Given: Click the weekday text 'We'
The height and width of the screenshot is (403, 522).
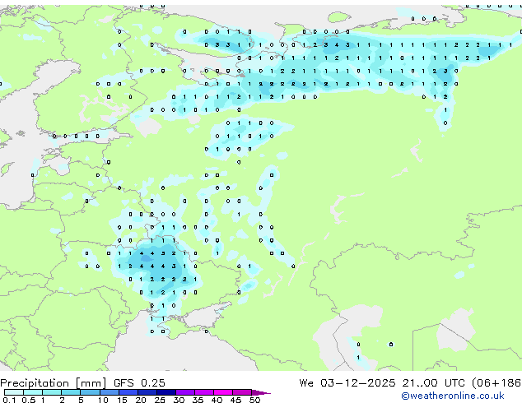Looking at the screenshot, I should tap(306, 383).
